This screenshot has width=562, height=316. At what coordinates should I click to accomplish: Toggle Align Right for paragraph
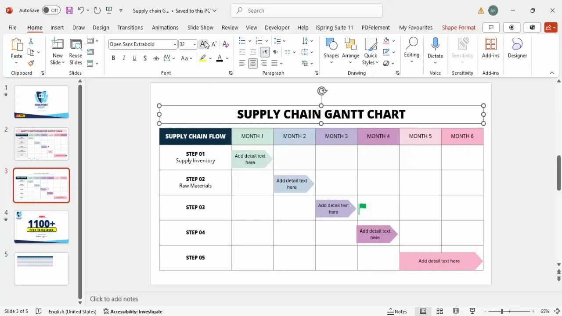point(263,63)
